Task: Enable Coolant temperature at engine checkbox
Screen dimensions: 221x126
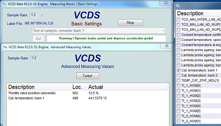Action: tap(178, 45)
